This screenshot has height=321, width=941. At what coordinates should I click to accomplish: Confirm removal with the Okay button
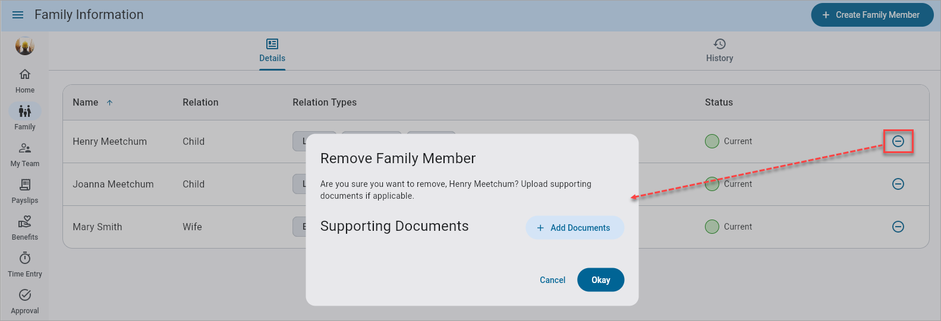click(x=600, y=280)
